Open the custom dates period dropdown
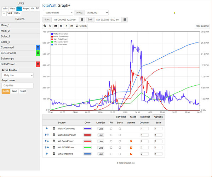 (x=58, y=13)
